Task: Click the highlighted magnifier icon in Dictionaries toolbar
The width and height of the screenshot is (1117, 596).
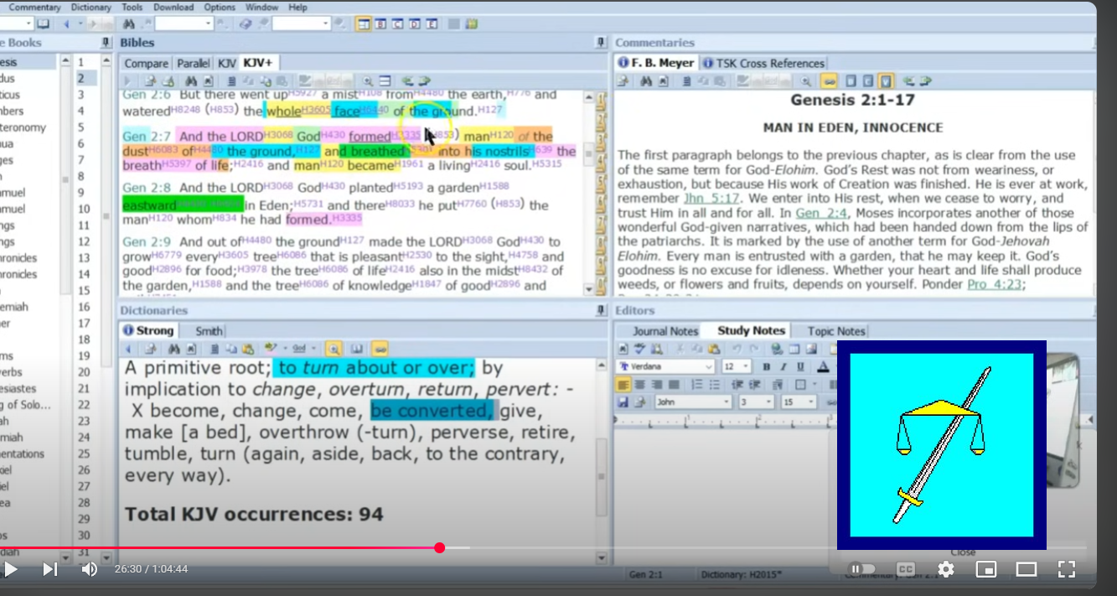Action: [x=334, y=349]
